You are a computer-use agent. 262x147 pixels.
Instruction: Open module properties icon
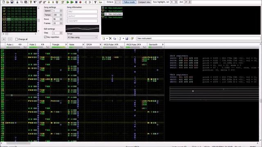click(63, 2)
